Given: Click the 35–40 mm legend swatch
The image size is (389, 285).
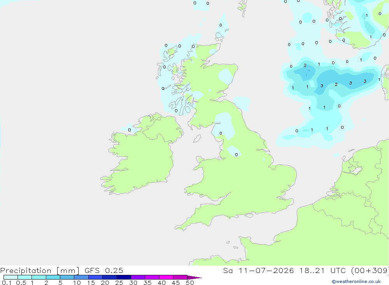Looking at the screenshot, I should click(152, 277).
